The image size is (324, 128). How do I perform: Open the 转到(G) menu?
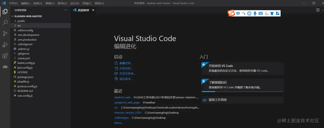tap(62, 3)
